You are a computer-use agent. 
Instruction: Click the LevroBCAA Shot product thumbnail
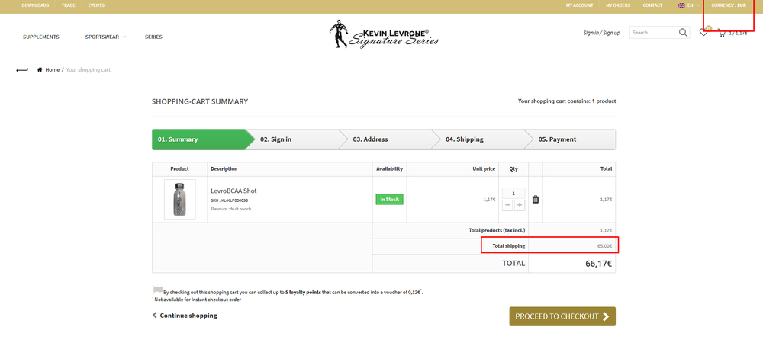coord(179,199)
